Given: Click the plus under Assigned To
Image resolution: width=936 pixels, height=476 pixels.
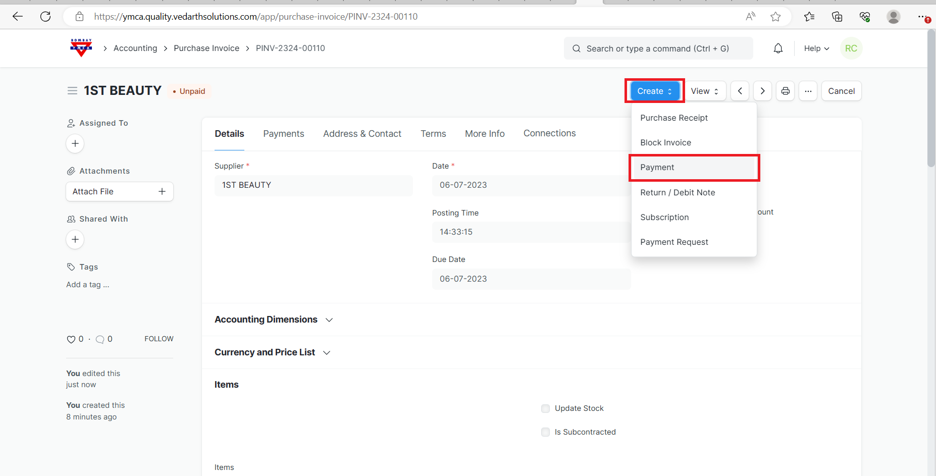Looking at the screenshot, I should pos(75,144).
